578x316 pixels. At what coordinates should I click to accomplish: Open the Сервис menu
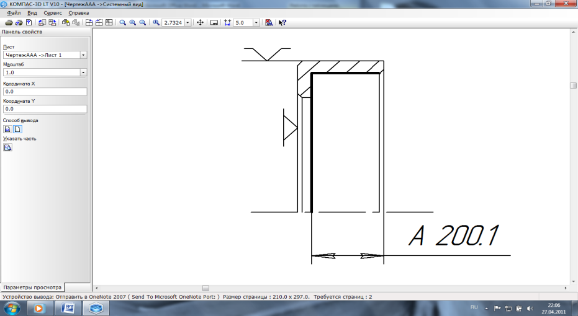(53, 13)
